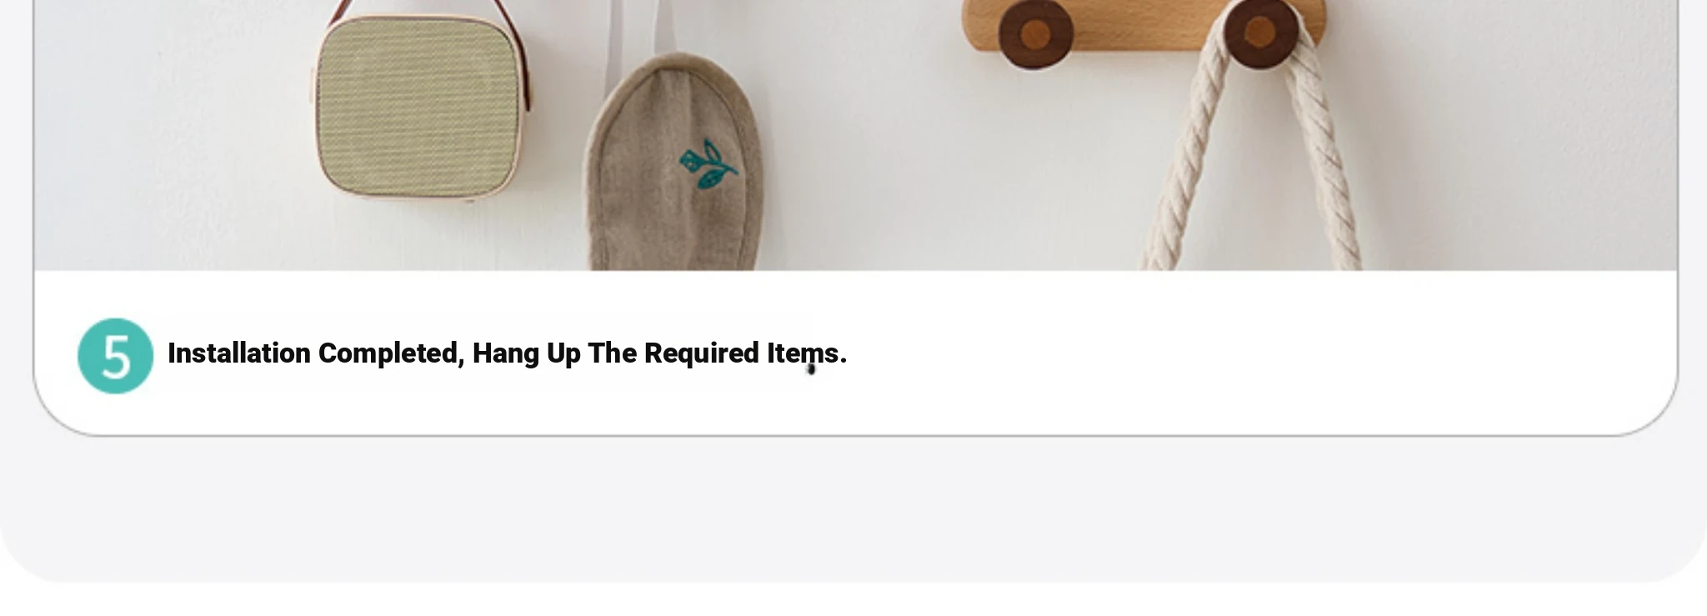Click the left wheel of the wooden car hook

tap(1035, 33)
